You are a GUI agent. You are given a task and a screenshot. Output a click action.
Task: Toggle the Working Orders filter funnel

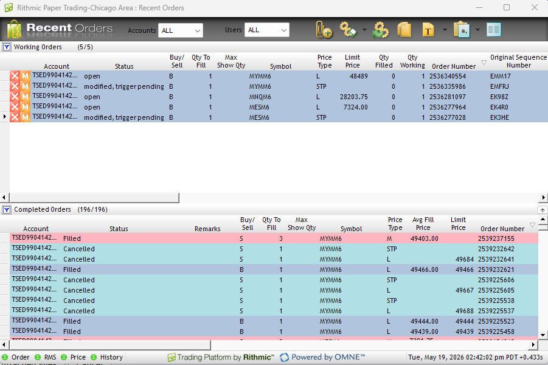pyautogui.click(x=7, y=47)
